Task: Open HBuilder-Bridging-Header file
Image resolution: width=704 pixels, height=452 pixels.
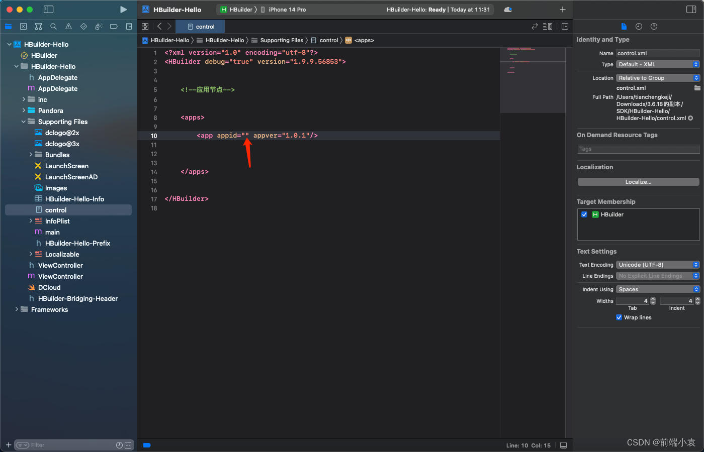Action: click(73, 298)
